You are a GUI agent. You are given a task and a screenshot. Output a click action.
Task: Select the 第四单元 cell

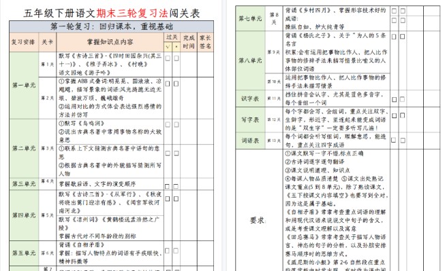tap(24, 215)
